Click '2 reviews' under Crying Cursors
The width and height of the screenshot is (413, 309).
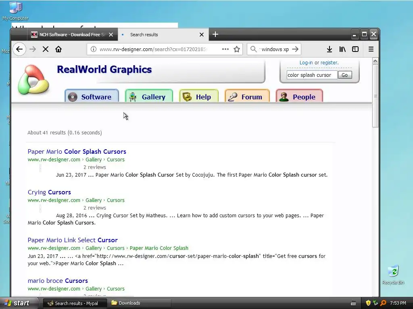(x=95, y=208)
